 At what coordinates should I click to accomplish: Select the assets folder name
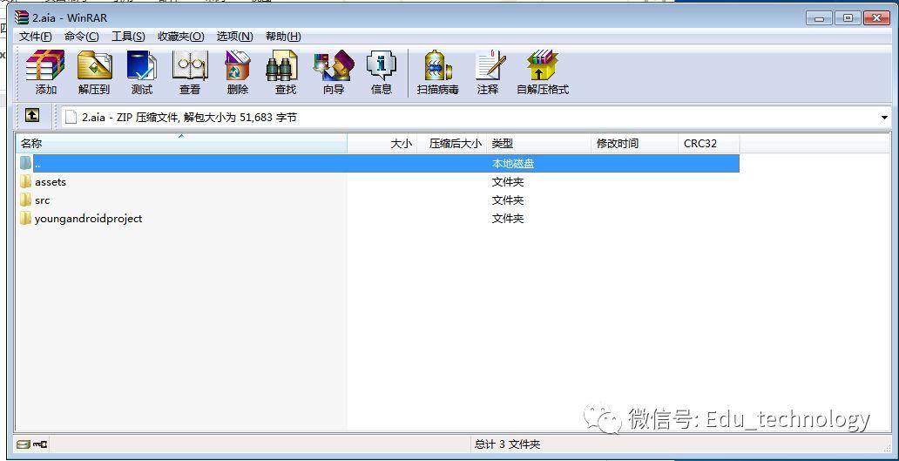tap(51, 182)
